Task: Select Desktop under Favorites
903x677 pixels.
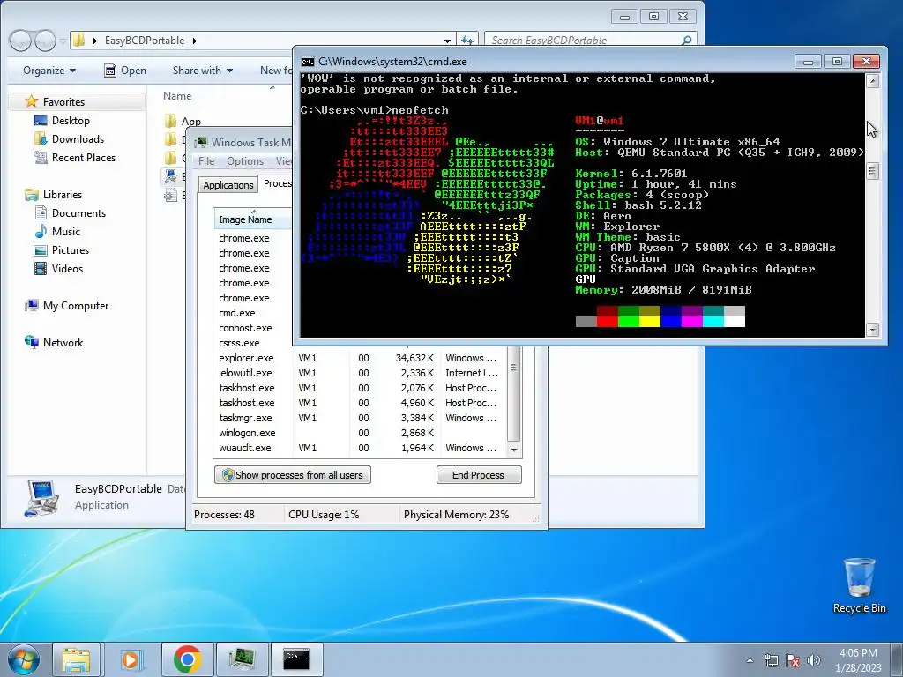Action: [x=71, y=120]
